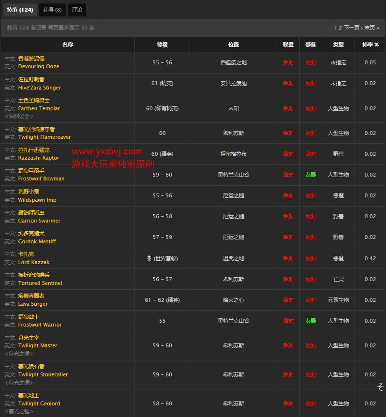Go to page 2 in pagination

click(x=340, y=28)
